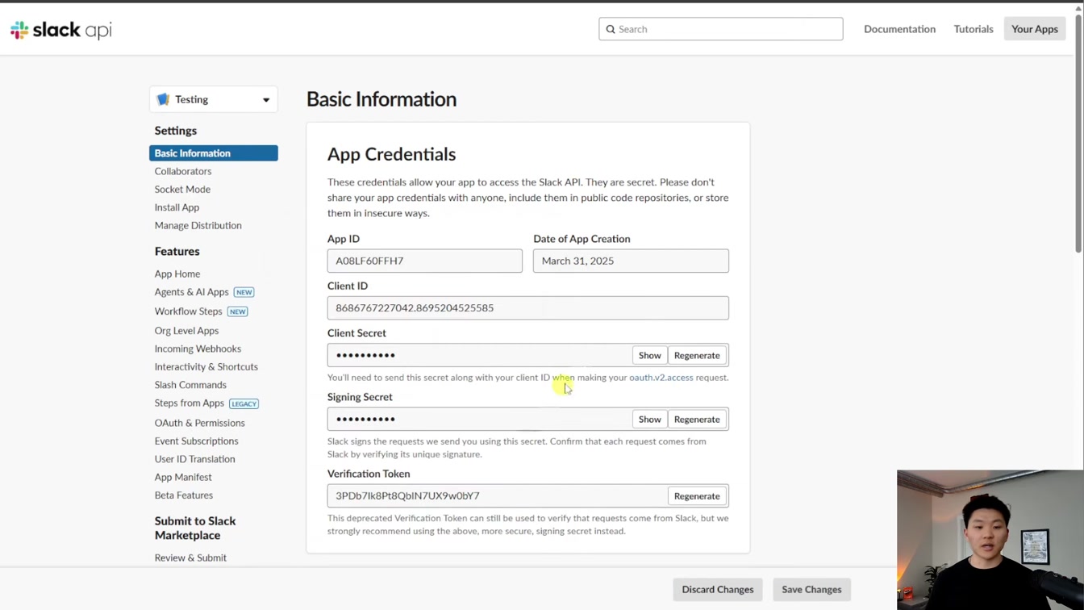Click the App ID field
This screenshot has height=610, width=1084.
(x=424, y=261)
